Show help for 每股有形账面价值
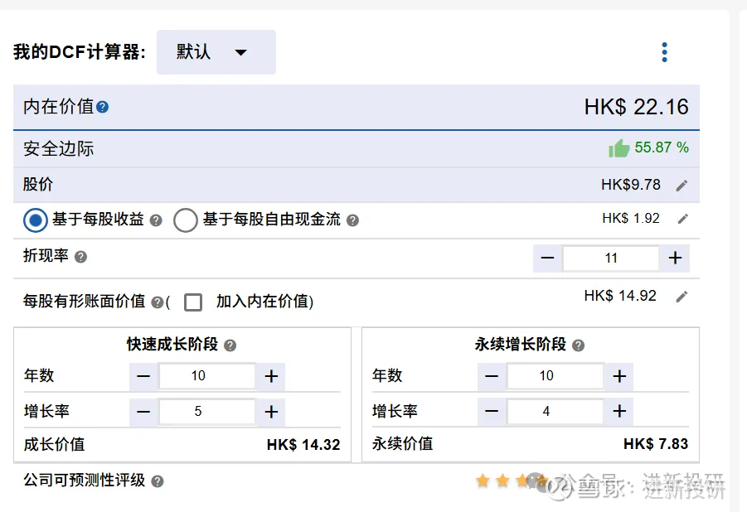Viewport: 747px width, 512px height. 158,302
